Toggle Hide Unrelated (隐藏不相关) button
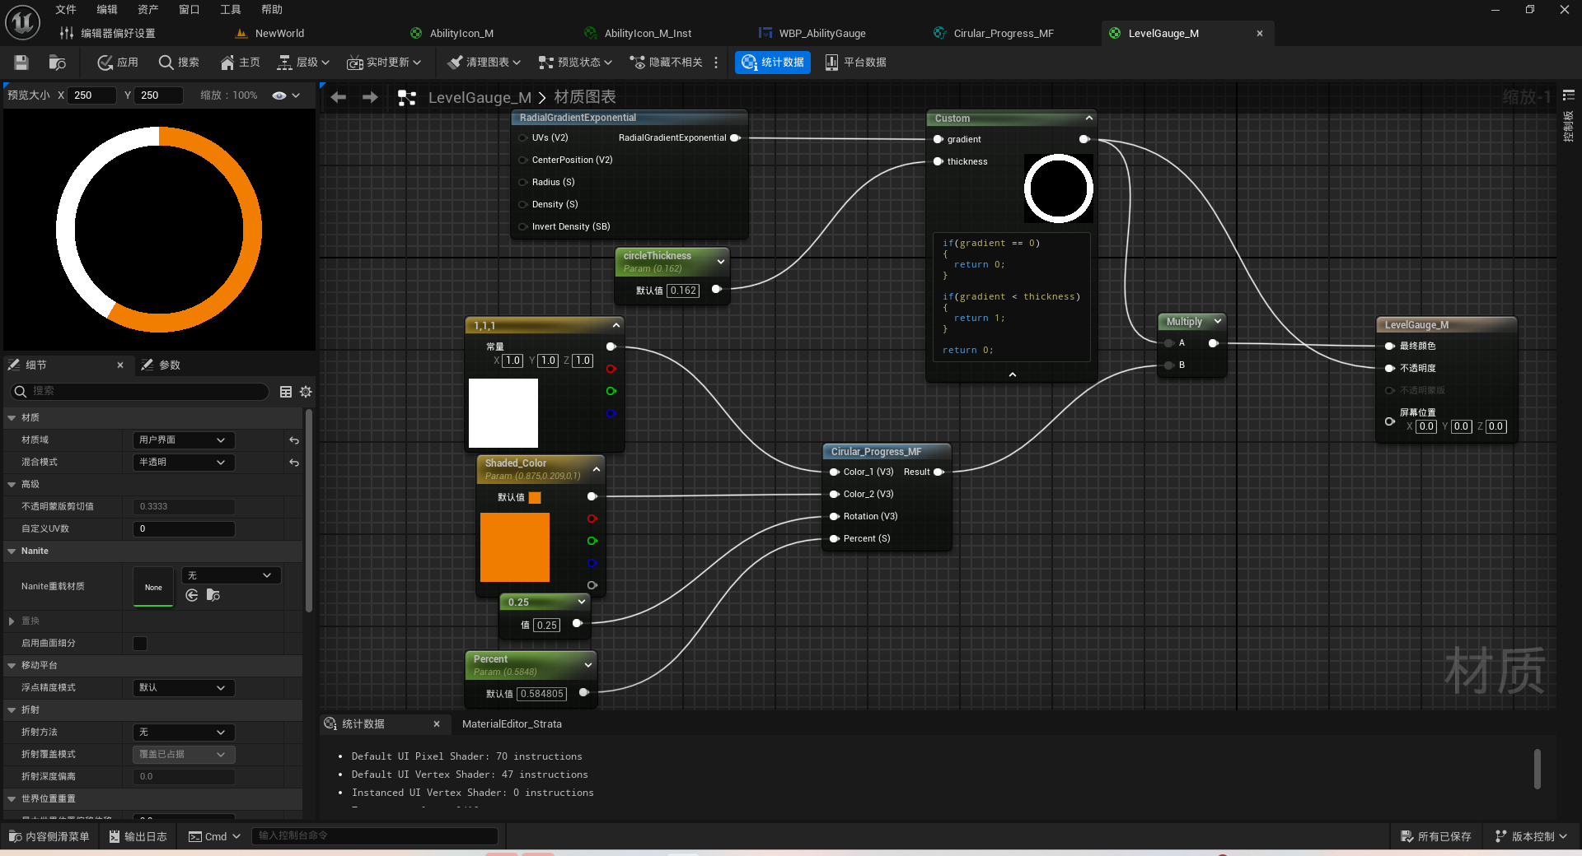1582x856 pixels. coord(666,63)
